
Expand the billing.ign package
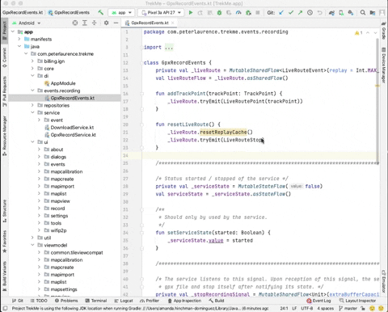[32, 61]
